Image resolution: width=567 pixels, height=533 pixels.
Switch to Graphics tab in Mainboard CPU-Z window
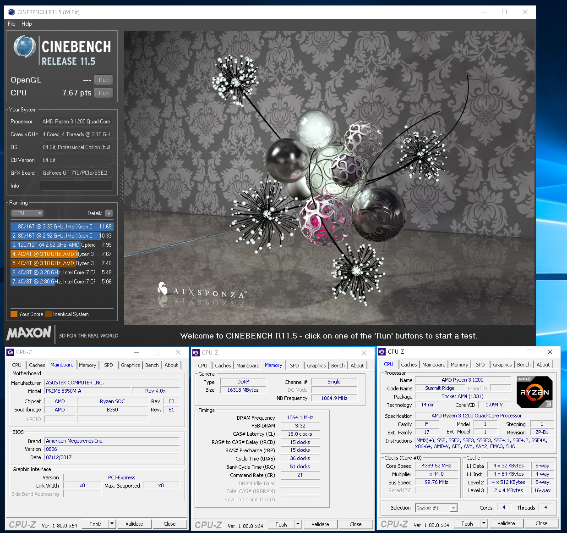[x=131, y=365]
